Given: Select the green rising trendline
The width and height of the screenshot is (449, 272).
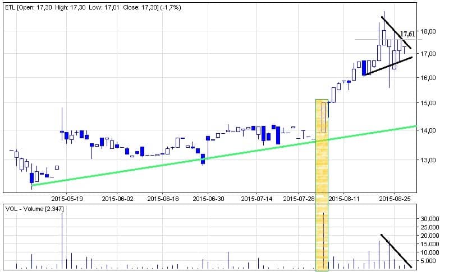Looking at the screenshot, I should click(x=224, y=156).
